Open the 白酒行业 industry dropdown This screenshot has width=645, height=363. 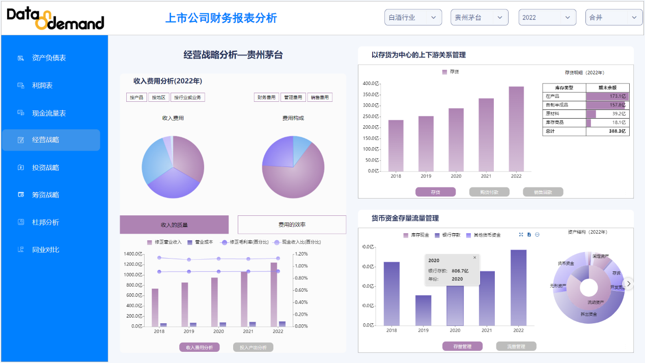tap(413, 17)
